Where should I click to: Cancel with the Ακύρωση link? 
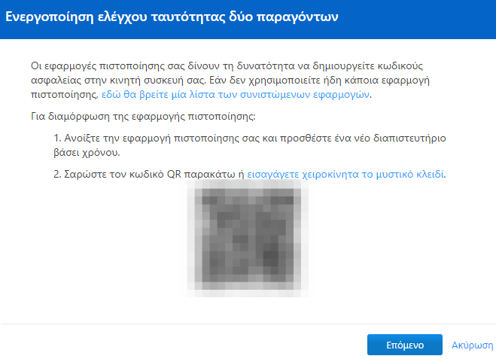(x=472, y=345)
